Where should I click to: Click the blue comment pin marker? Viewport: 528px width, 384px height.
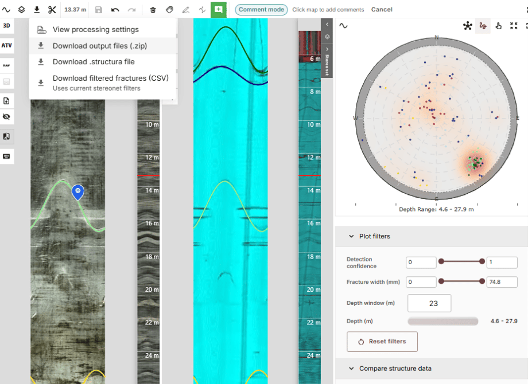tap(78, 192)
